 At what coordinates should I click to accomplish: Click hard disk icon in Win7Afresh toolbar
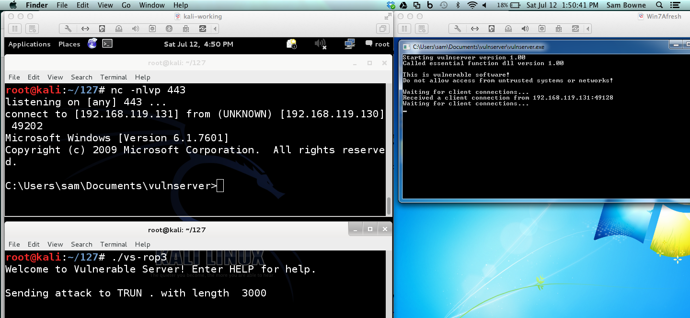pyautogui.click(x=492, y=29)
